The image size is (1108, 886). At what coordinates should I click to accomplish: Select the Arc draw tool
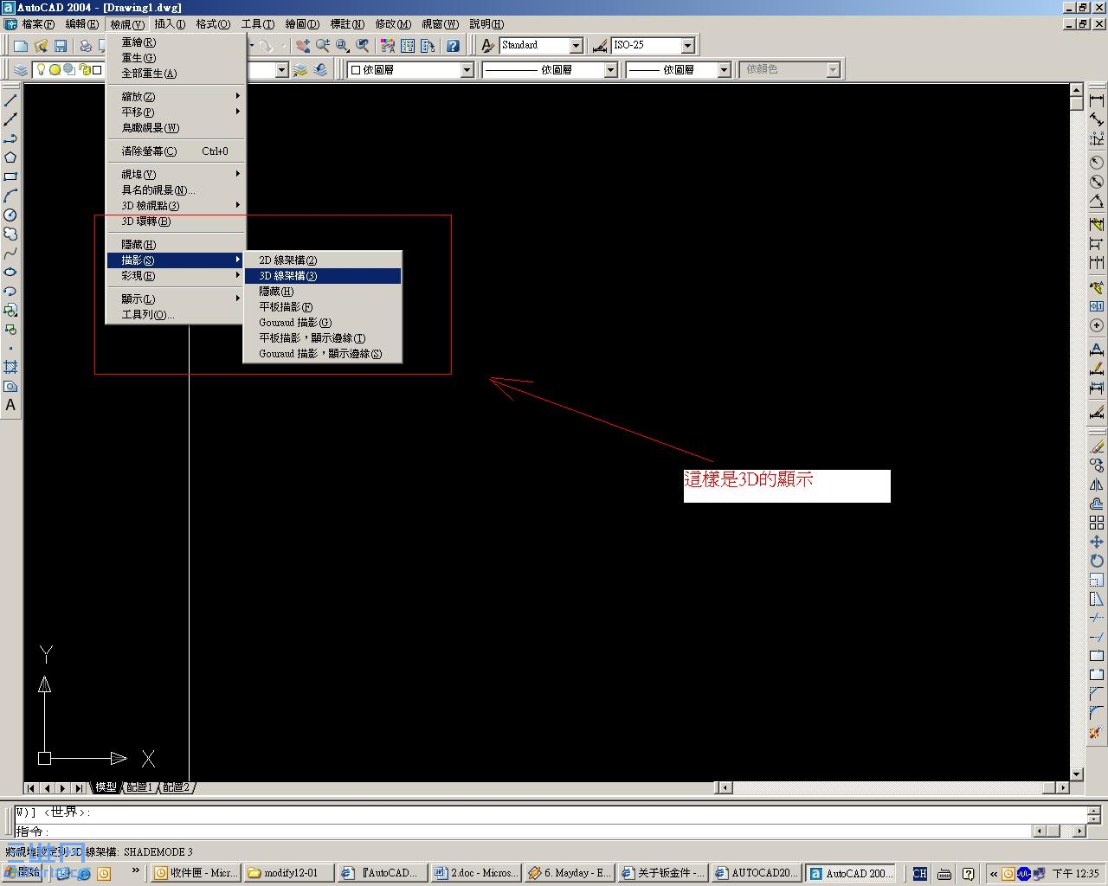click(10, 196)
